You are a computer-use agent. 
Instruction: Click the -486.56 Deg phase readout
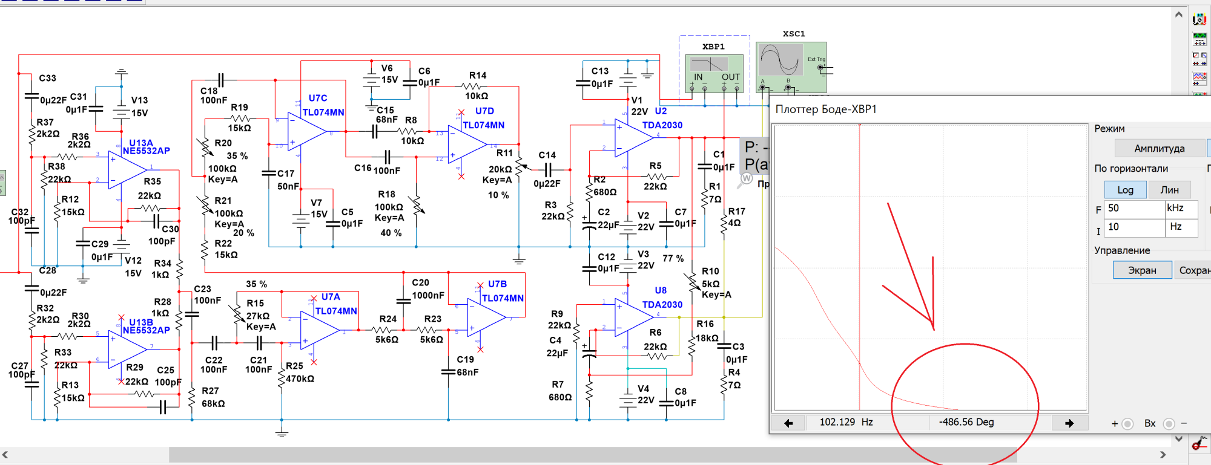coord(966,423)
